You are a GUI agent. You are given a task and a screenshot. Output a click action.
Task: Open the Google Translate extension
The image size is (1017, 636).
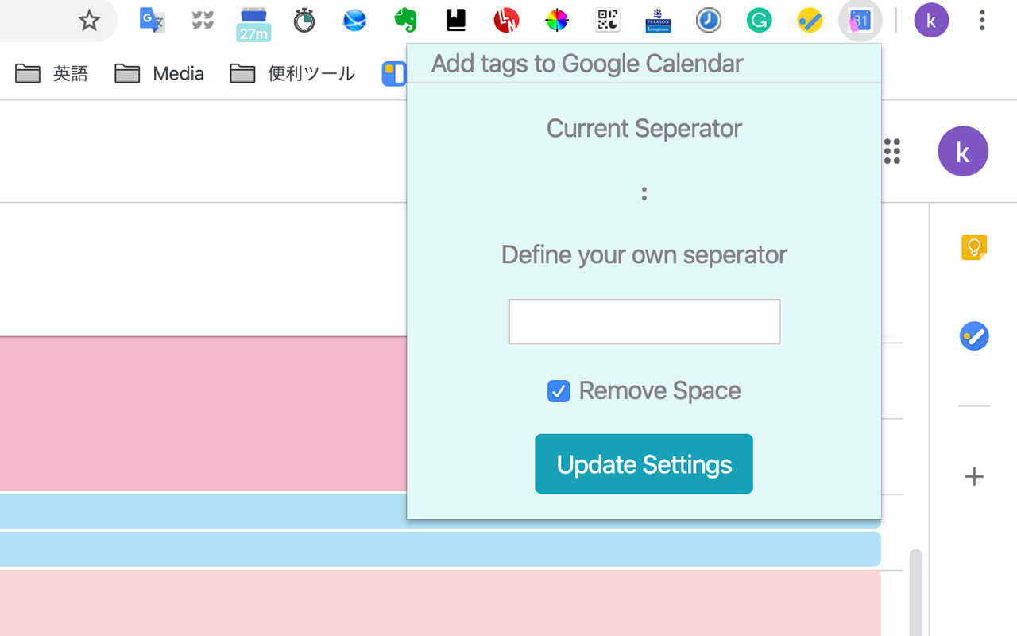tap(152, 20)
